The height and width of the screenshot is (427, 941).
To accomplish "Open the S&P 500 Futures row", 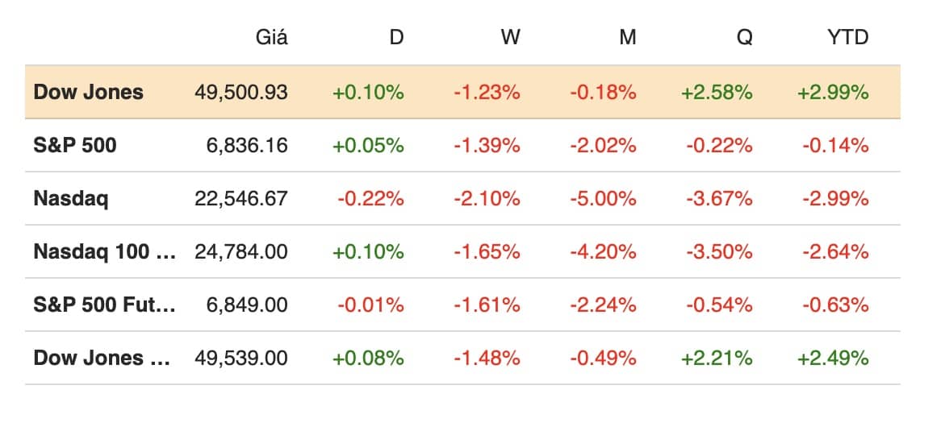I will (104, 305).
